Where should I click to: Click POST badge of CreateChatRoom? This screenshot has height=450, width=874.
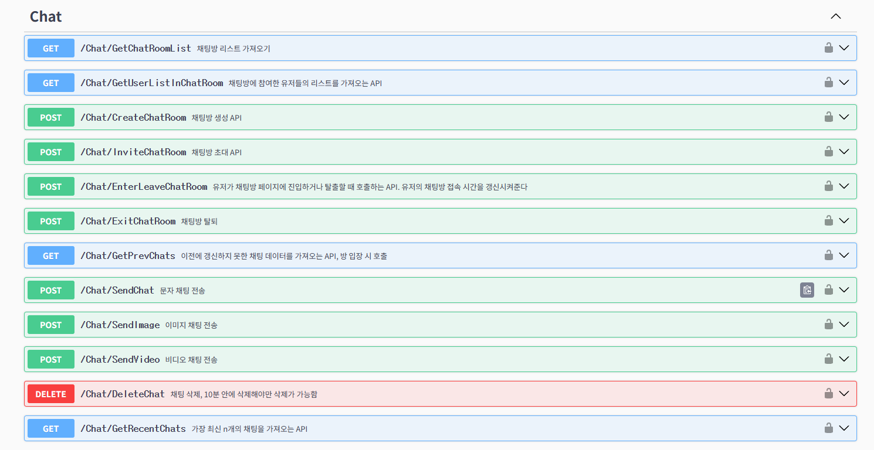51,117
